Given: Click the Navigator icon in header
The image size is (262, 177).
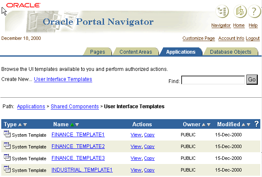Looking at the screenshot, I should pyautogui.click(x=222, y=11).
